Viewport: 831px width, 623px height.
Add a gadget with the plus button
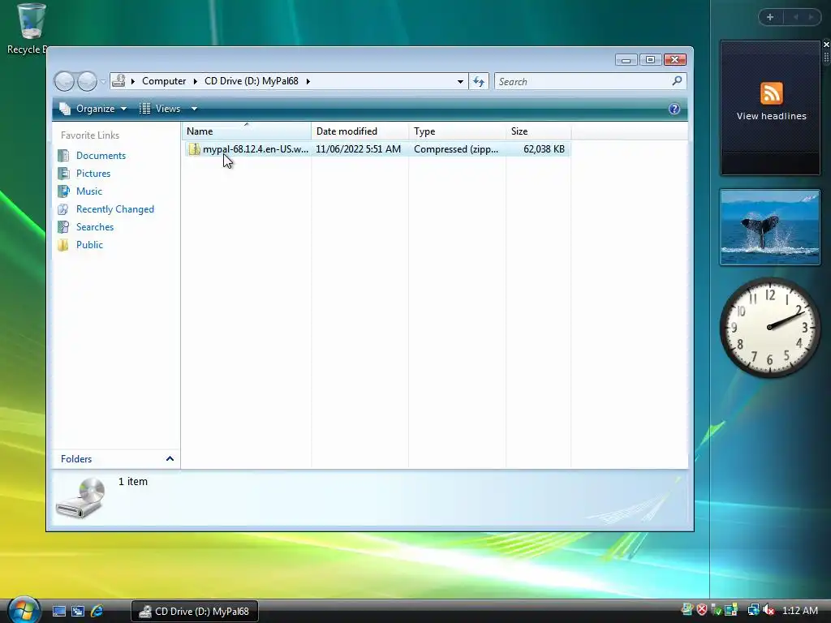pos(770,17)
